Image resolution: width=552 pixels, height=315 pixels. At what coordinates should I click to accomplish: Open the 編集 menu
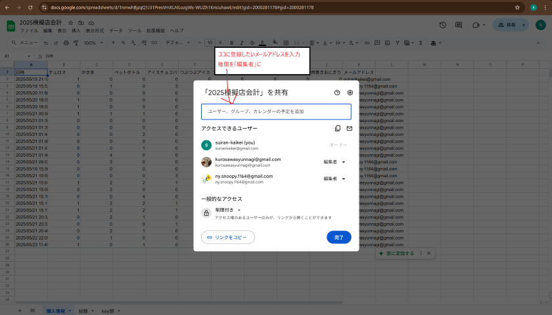pos(47,31)
